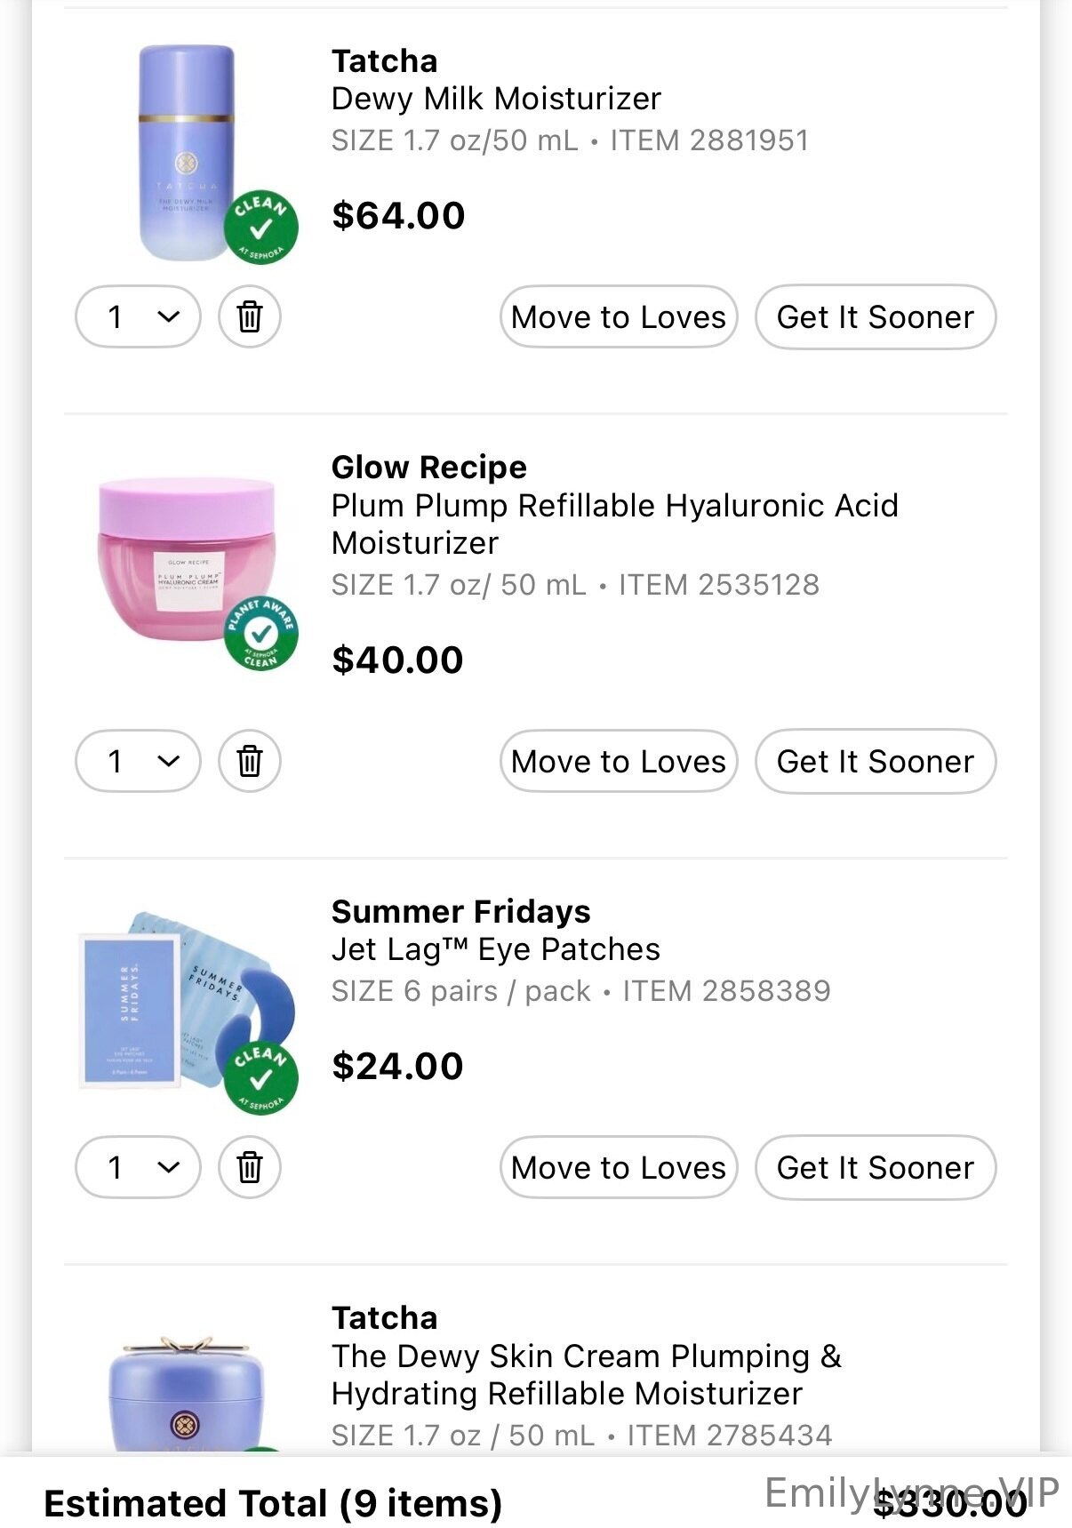
Task: Tap trash icon for Jet Lag Eye Patches
Action: (250, 1167)
